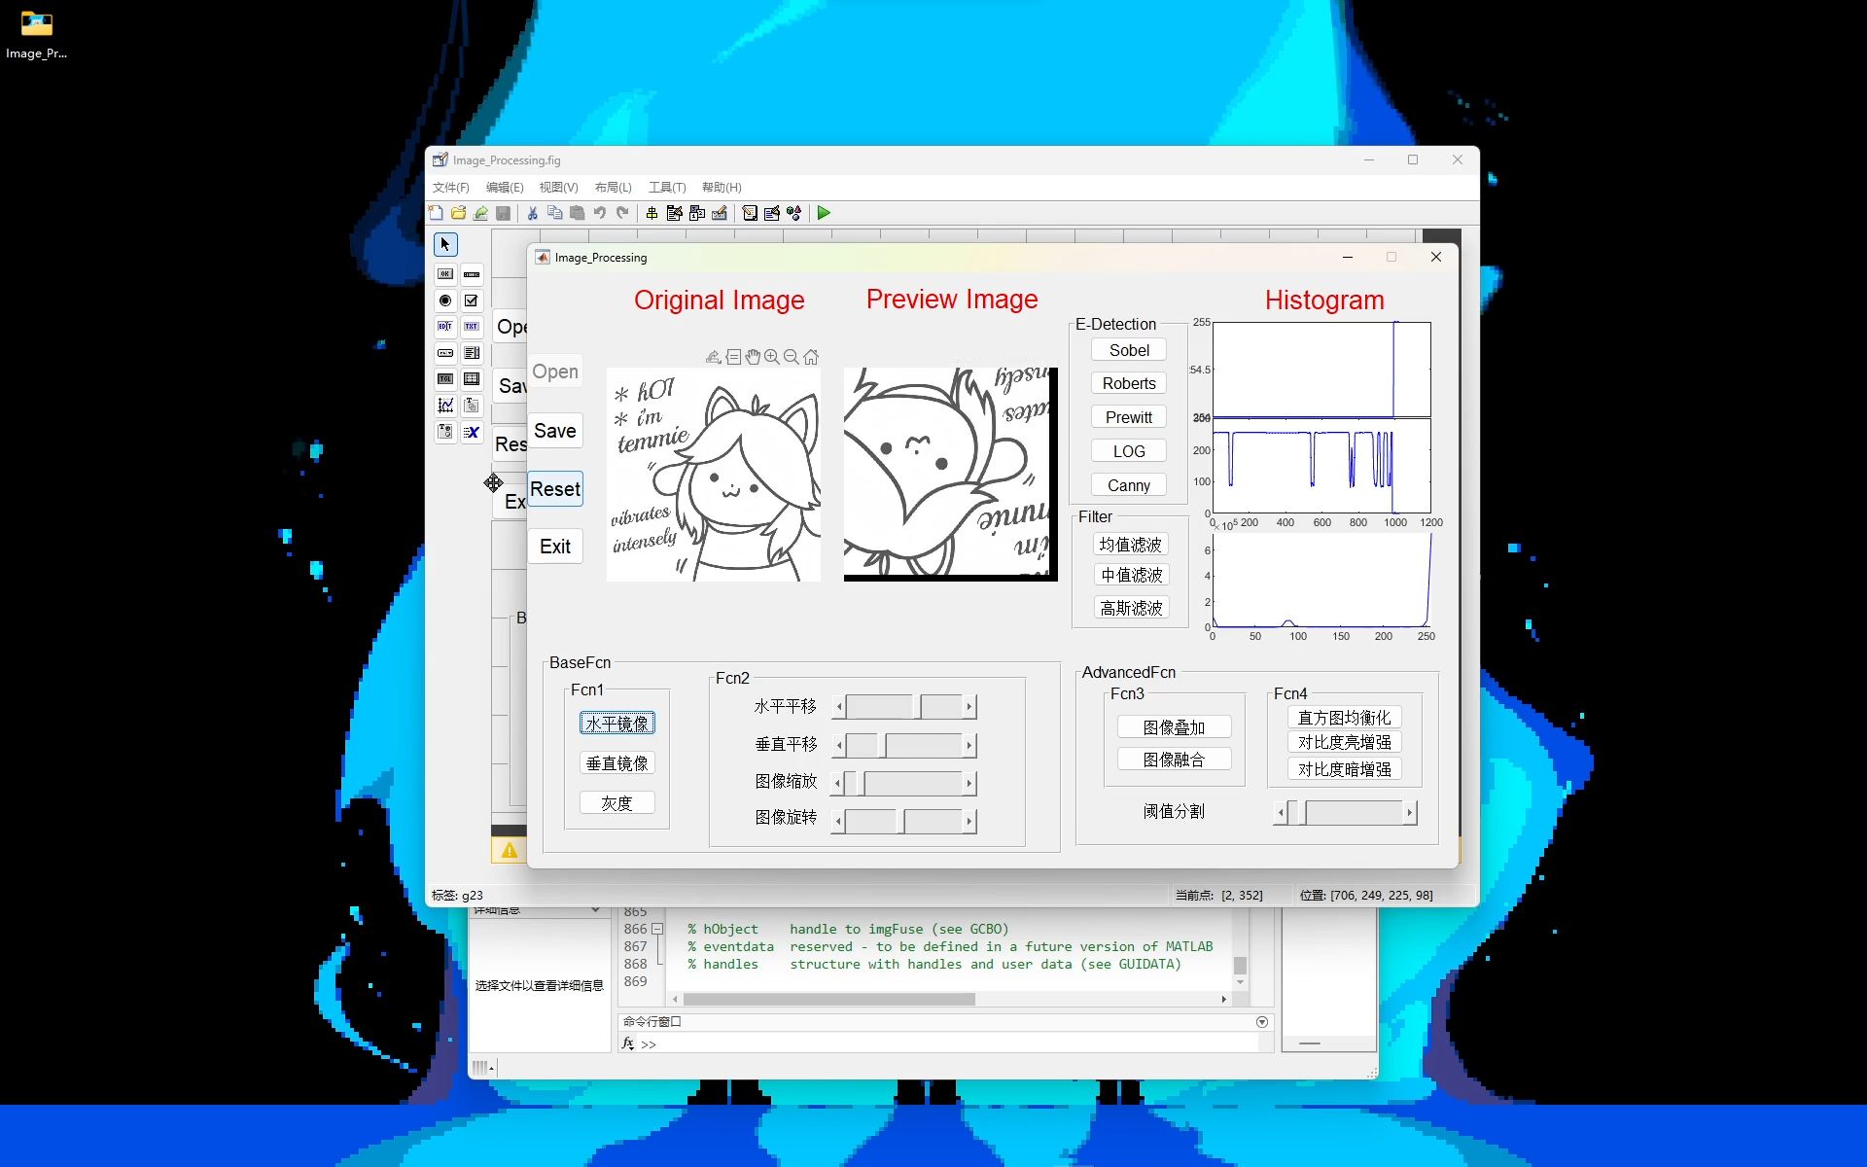Click the 灰度 button
Screen dimensions: 1867x1167
(x=617, y=803)
